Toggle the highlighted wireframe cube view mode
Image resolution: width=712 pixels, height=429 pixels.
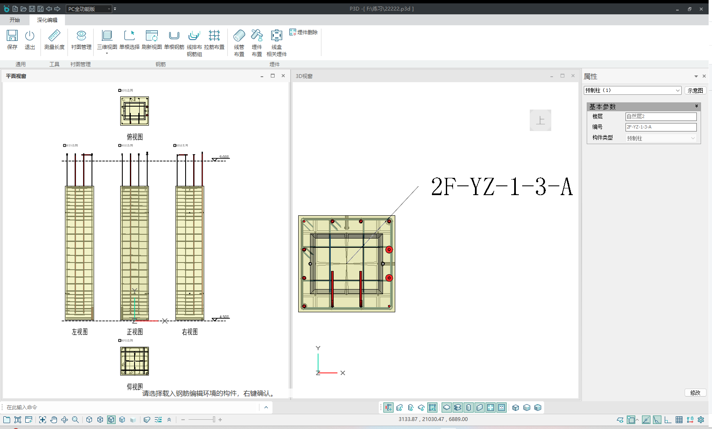click(111, 420)
